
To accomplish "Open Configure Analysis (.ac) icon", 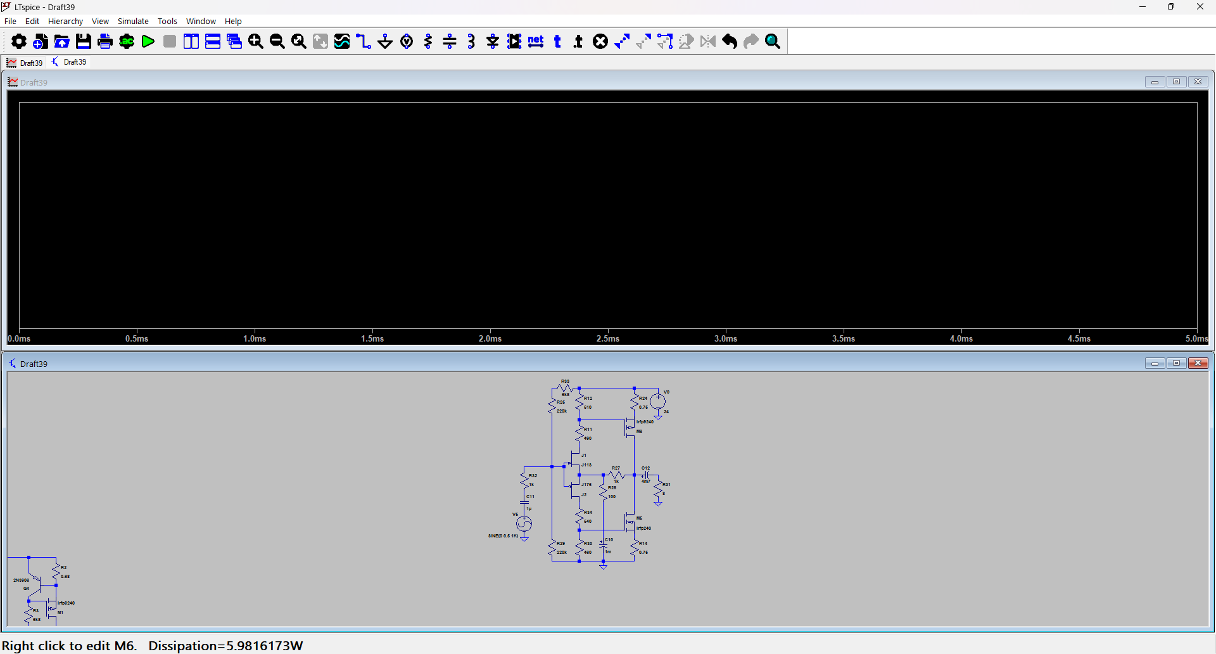I will [x=127, y=42].
